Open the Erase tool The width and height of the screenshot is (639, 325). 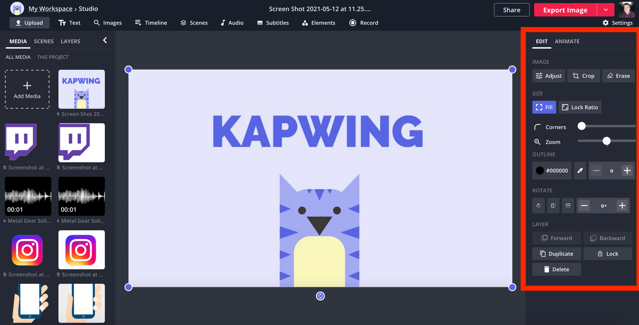(x=618, y=76)
